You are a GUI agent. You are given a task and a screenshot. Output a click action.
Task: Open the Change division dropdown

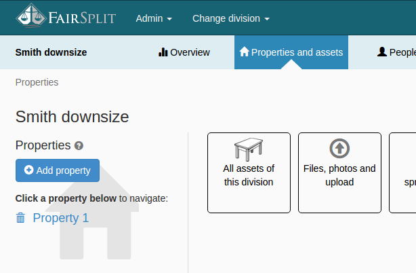pos(231,18)
